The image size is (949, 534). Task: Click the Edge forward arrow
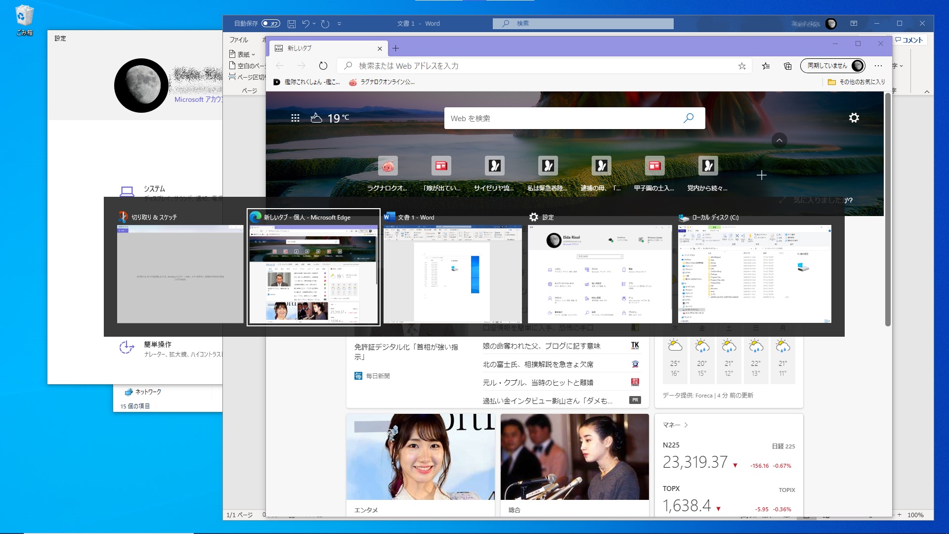pyautogui.click(x=302, y=66)
